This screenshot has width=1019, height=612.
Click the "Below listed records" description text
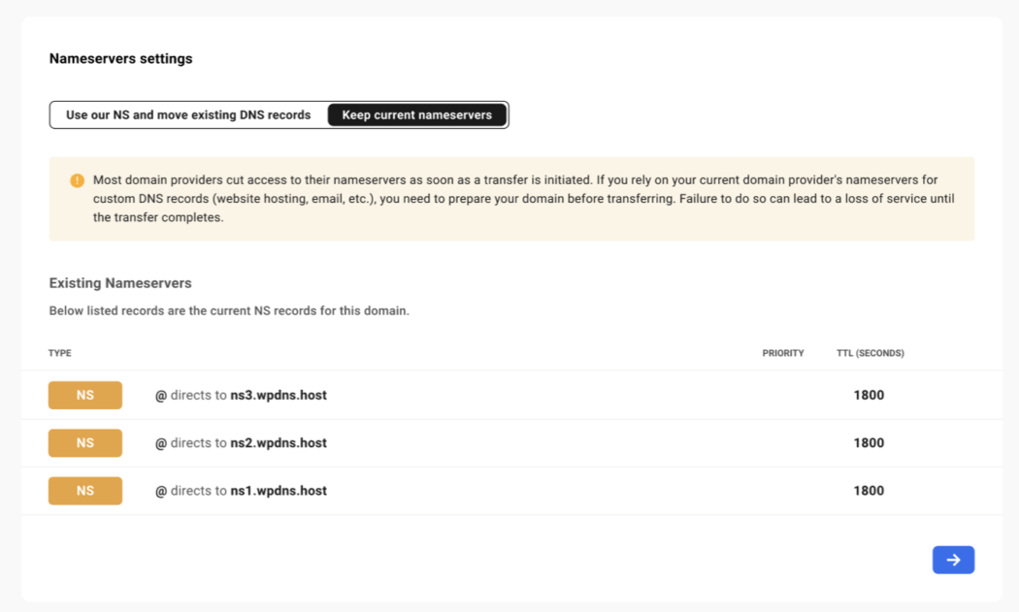(x=229, y=311)
